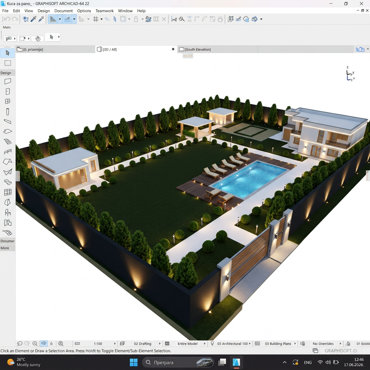Activate the Slab tool
370x370 pixels.
(8, 132)
